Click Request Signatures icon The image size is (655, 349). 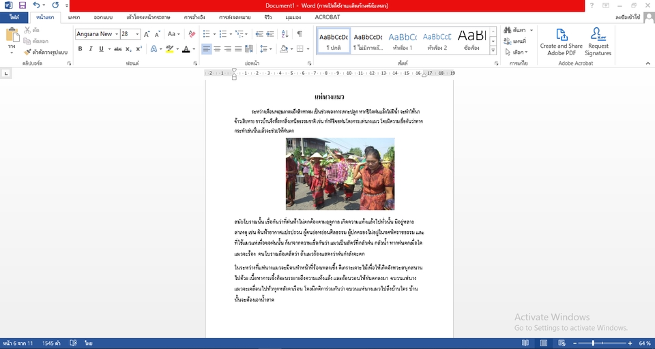598,42
